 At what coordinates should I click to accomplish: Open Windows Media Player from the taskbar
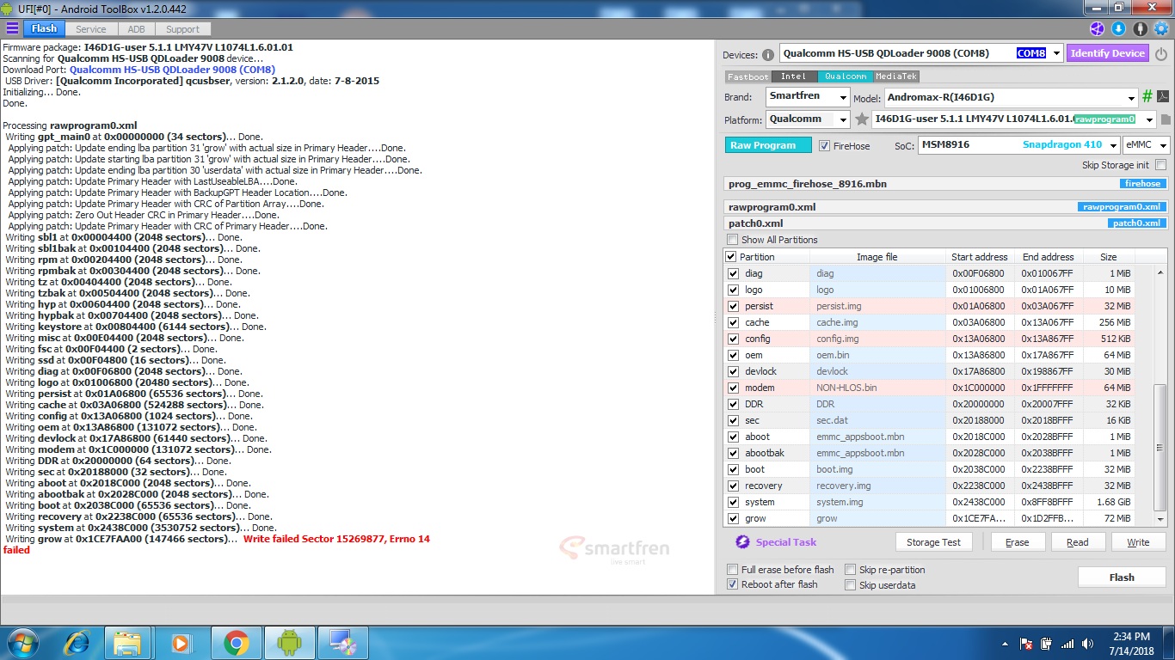(x=181, y=643)
